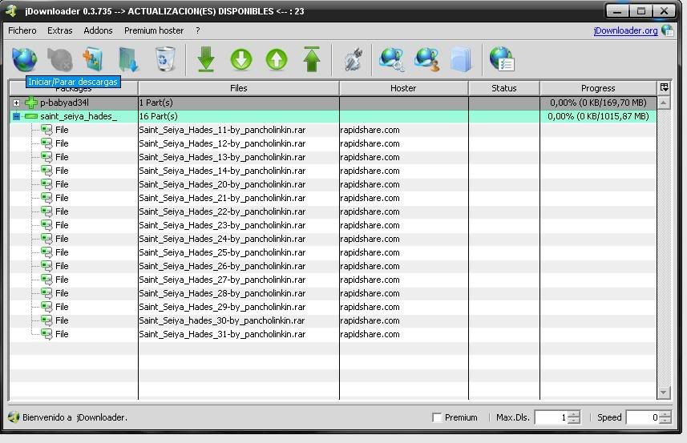Move selection to bottom with green arrow
687x443 pixels.
pyautogui.click(x=206, y=59)
